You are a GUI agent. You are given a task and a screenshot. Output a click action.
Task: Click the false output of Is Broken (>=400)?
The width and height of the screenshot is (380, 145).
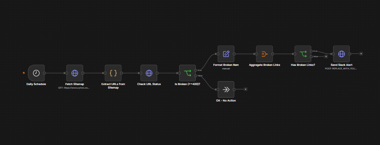196,76
